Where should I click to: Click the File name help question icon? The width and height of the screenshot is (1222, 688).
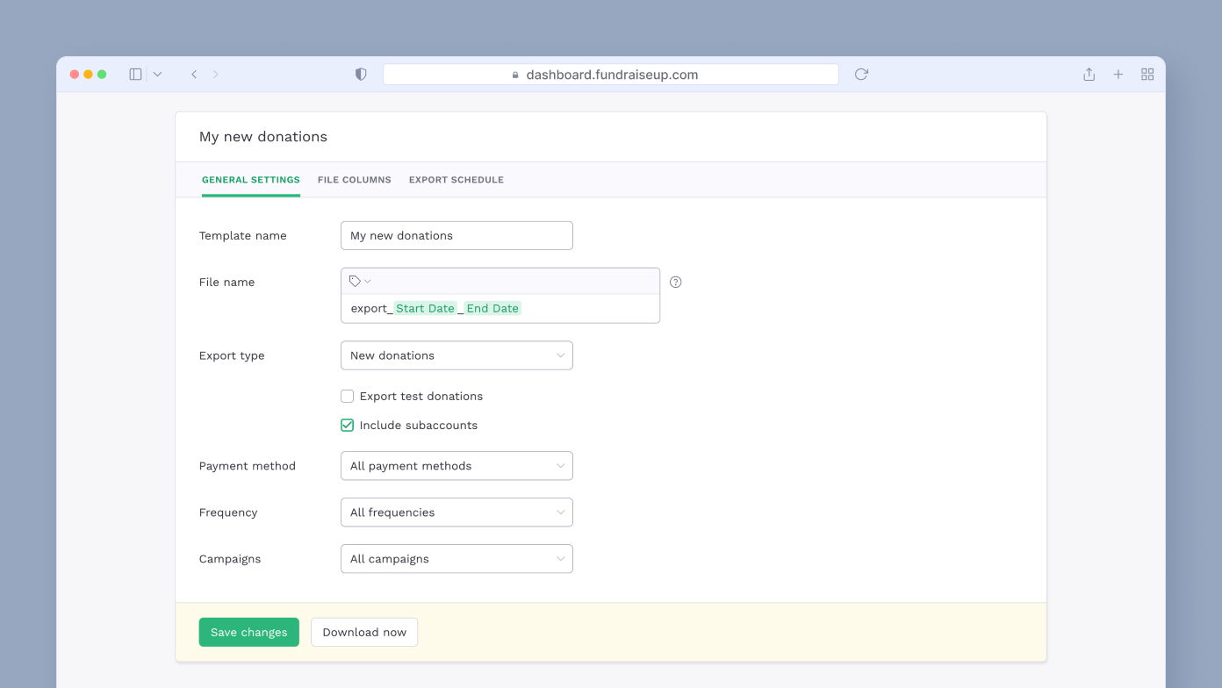(675, 282)
